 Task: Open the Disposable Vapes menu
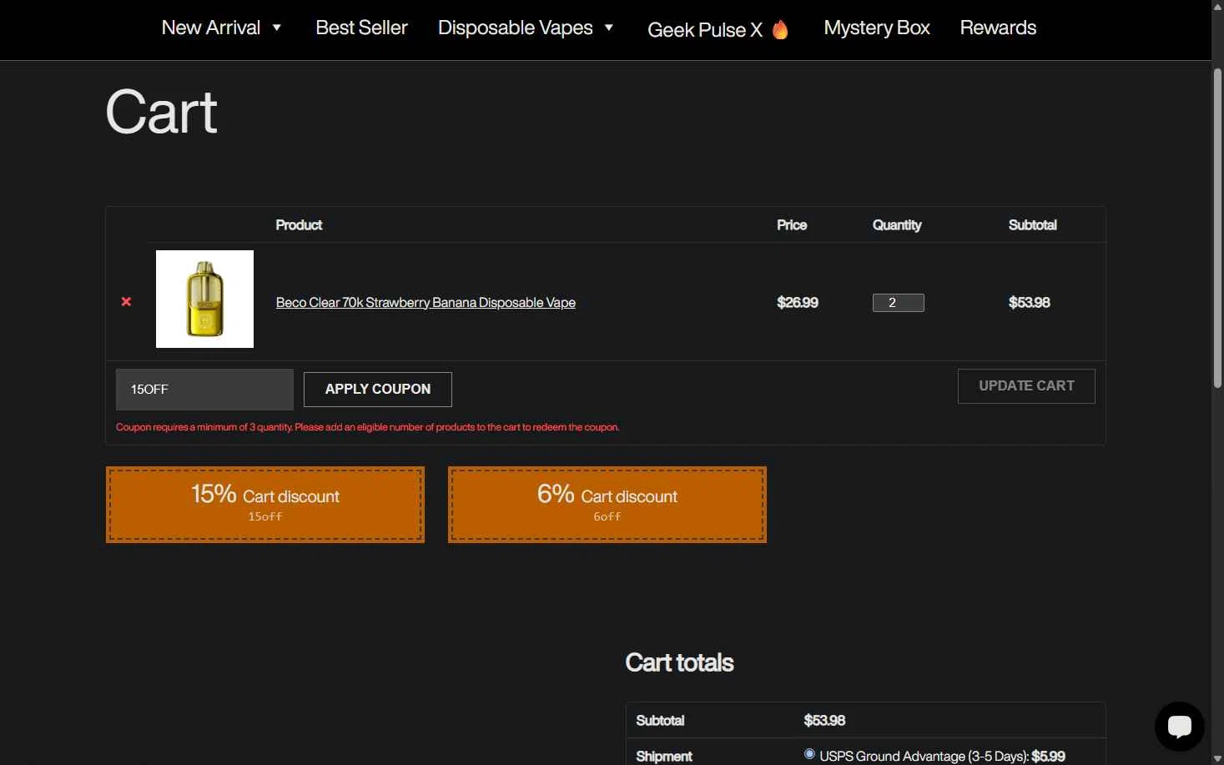[x=515, y=28]
